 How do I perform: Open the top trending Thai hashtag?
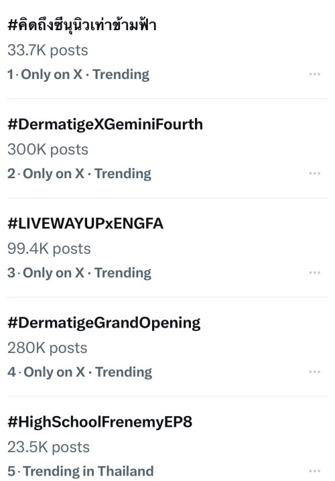coord(82,25)
